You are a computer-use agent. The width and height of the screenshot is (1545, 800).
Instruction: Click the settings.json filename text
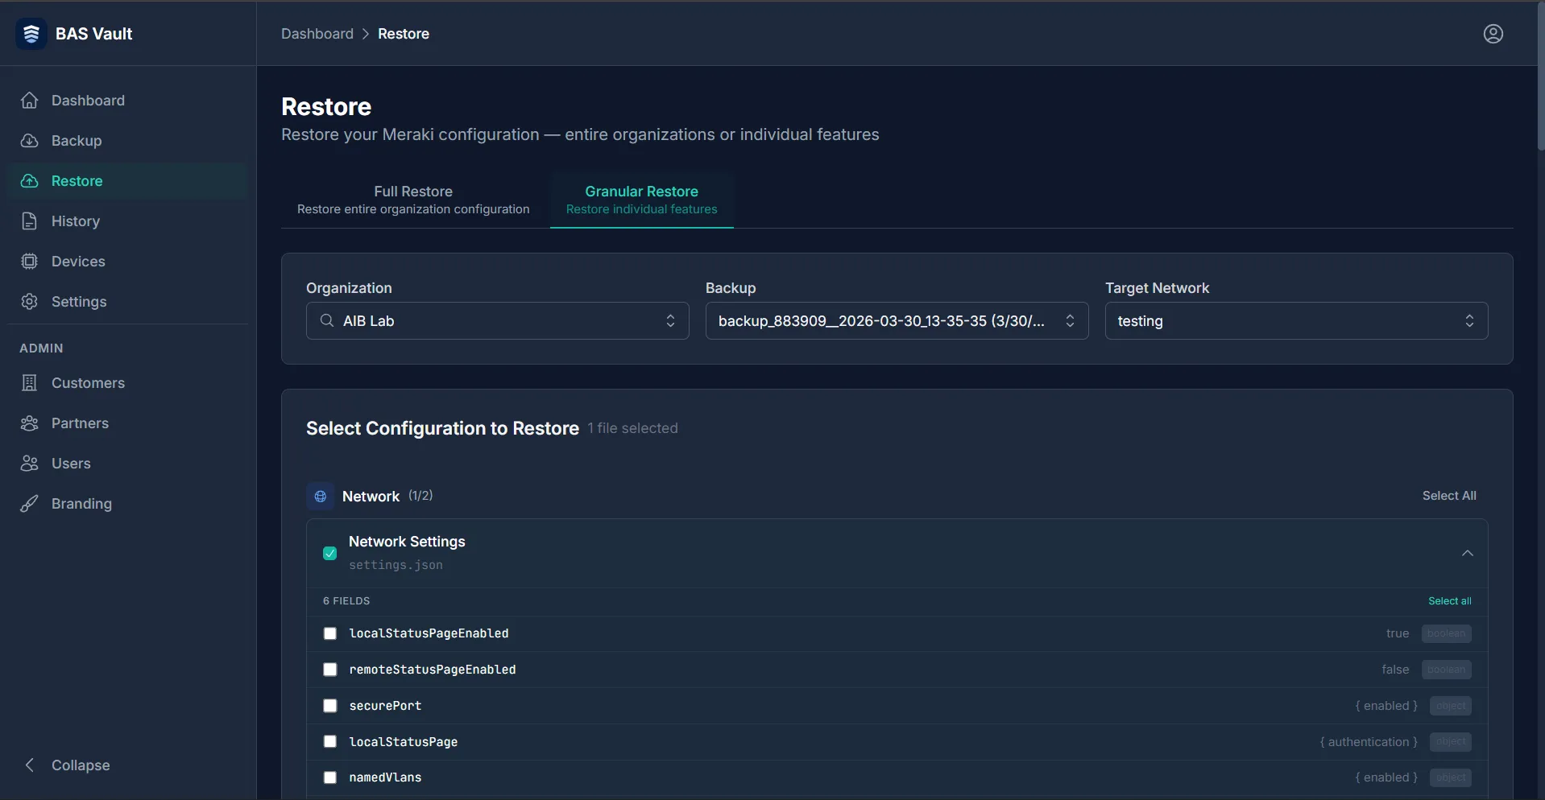click(396, 565)
